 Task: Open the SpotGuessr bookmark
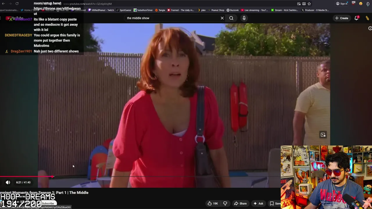(x=124, y=10)
